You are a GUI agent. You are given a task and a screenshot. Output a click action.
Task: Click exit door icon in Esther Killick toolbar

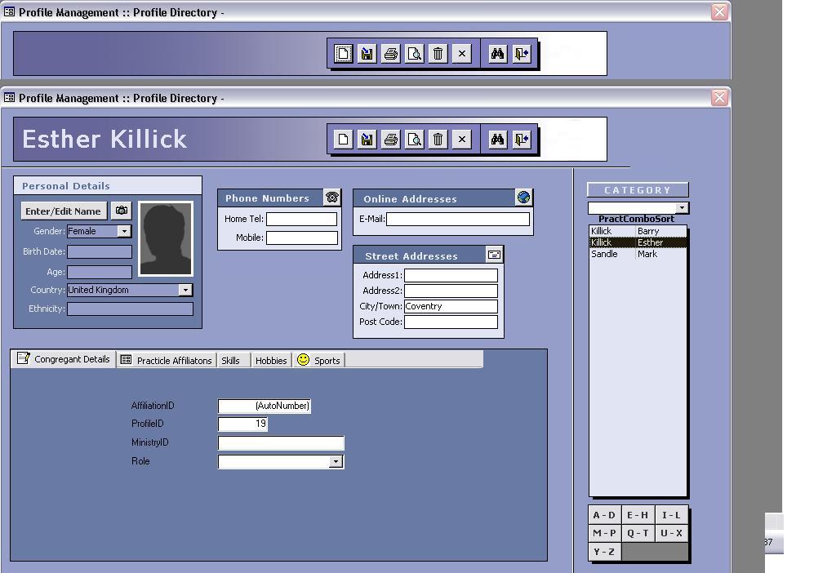click(522, 140)
